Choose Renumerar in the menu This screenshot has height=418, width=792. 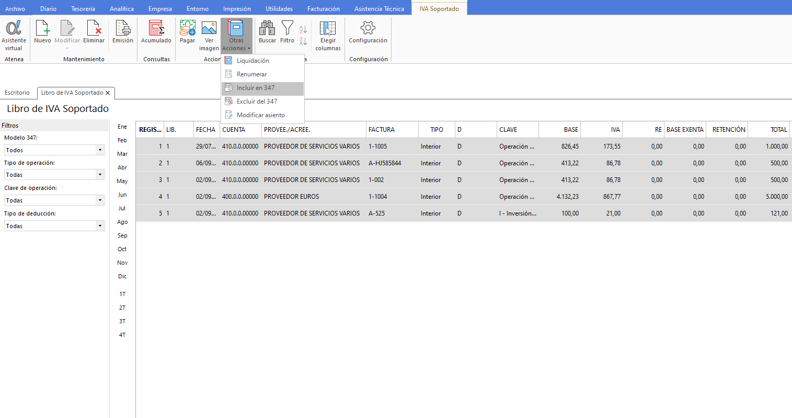point(263,74)
